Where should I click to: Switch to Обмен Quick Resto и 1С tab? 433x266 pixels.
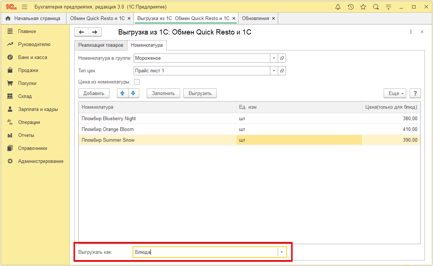[x=97, y=19]
